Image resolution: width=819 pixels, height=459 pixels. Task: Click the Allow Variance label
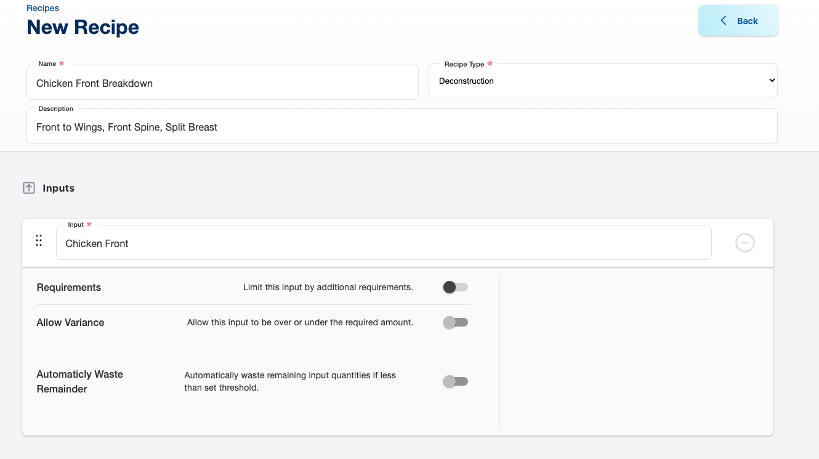[71, 323]
